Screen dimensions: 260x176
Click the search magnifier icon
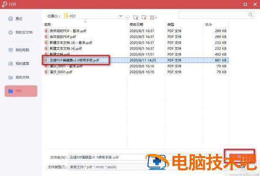point(251,15)
